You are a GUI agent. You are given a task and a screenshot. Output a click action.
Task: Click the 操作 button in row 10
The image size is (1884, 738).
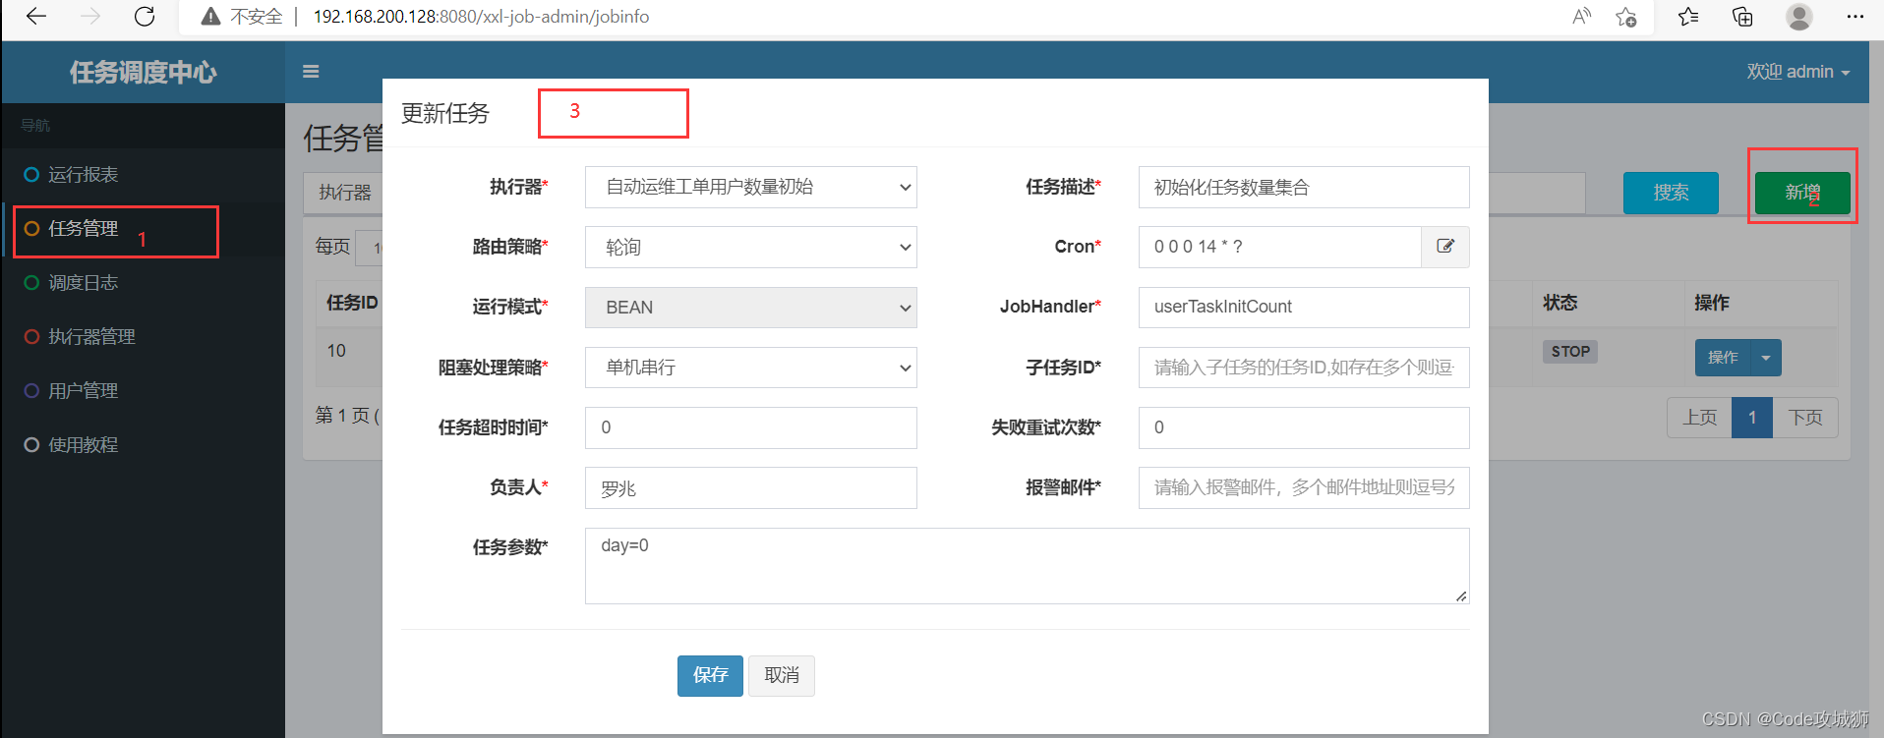point(1723,358)
